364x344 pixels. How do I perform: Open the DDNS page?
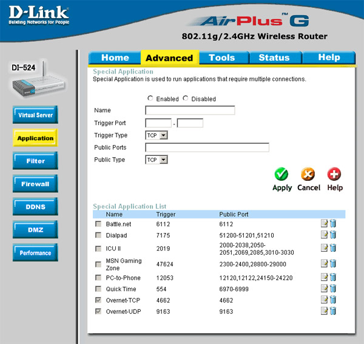(35, 207)
